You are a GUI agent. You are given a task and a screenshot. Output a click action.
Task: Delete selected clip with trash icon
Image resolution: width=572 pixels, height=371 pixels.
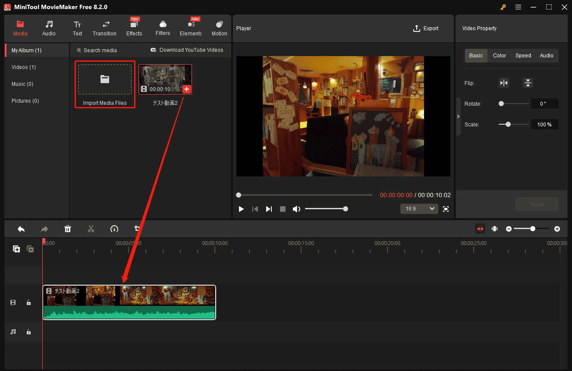(x=68, y=229)
